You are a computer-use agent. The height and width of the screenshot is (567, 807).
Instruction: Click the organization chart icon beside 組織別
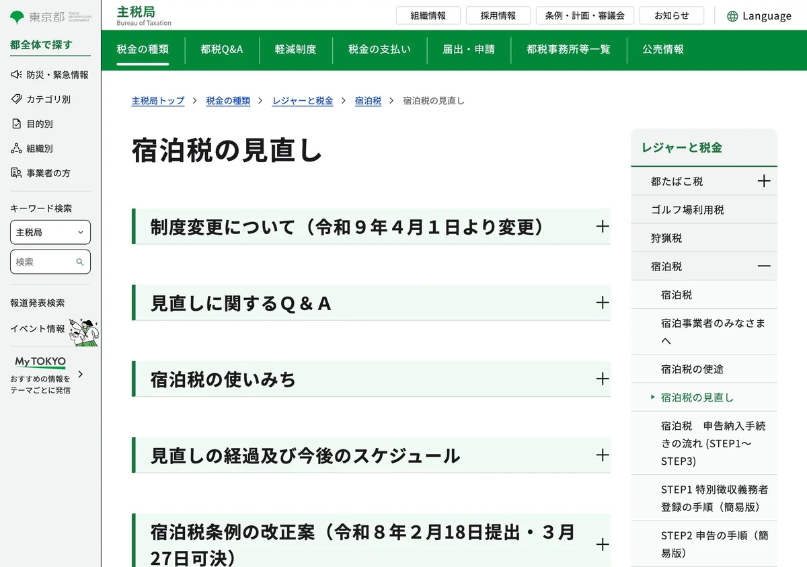tap(17, 148)
